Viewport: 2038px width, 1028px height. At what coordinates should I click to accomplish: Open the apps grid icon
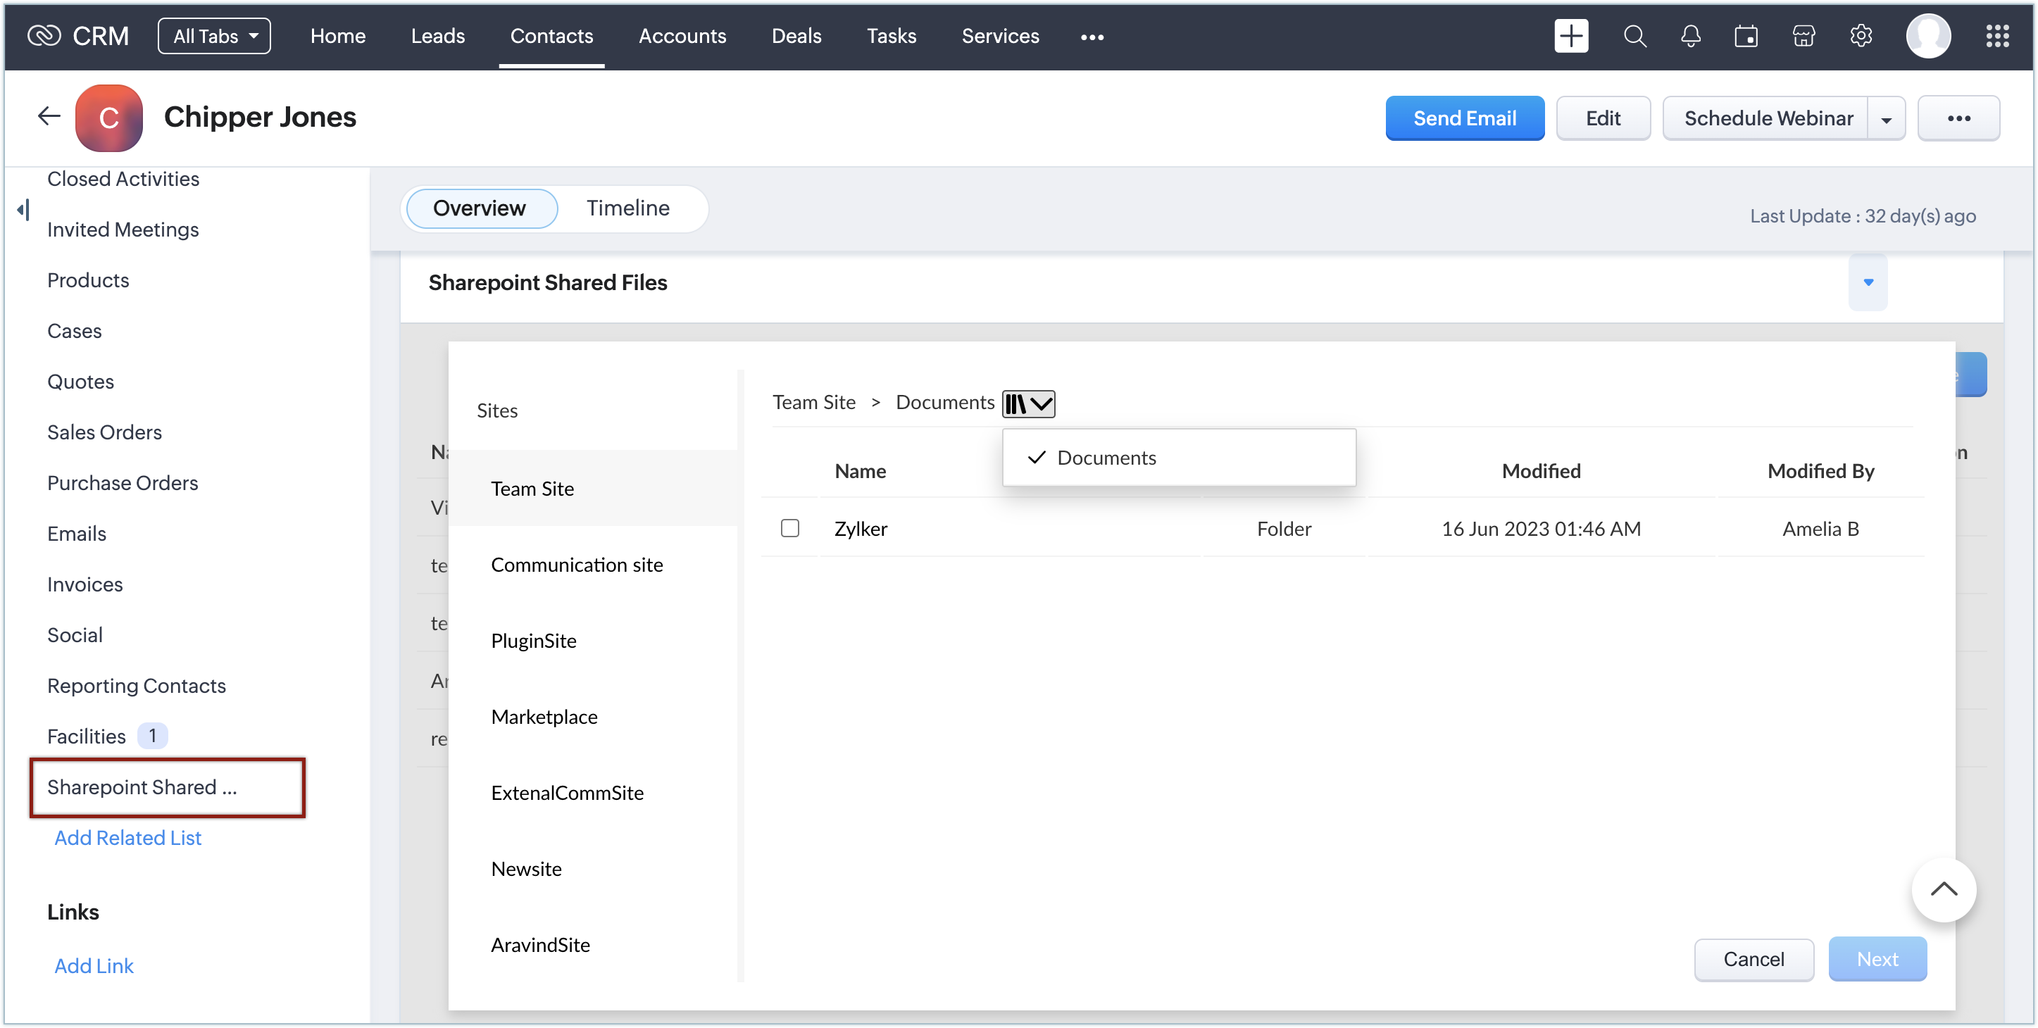click(x=1997, y=37)
